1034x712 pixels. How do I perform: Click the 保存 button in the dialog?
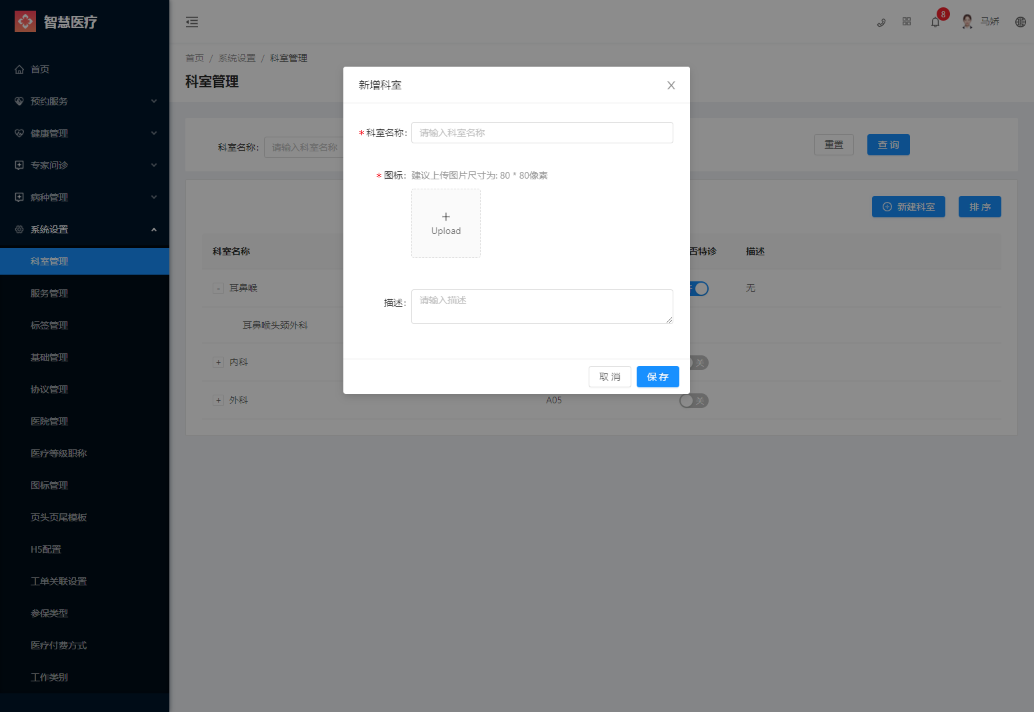pos(658,377)
